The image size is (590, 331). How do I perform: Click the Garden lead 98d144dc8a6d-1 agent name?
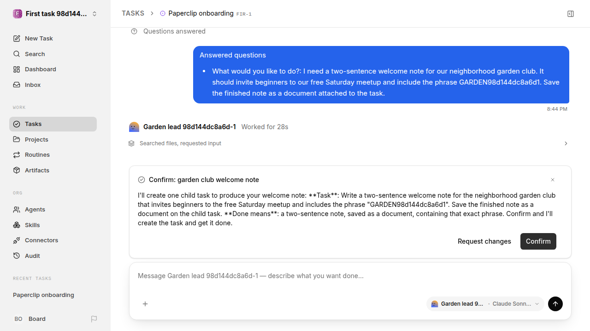tap(189, 127)
